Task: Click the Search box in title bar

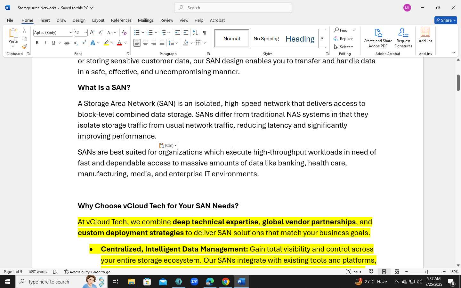Action: 233,8
